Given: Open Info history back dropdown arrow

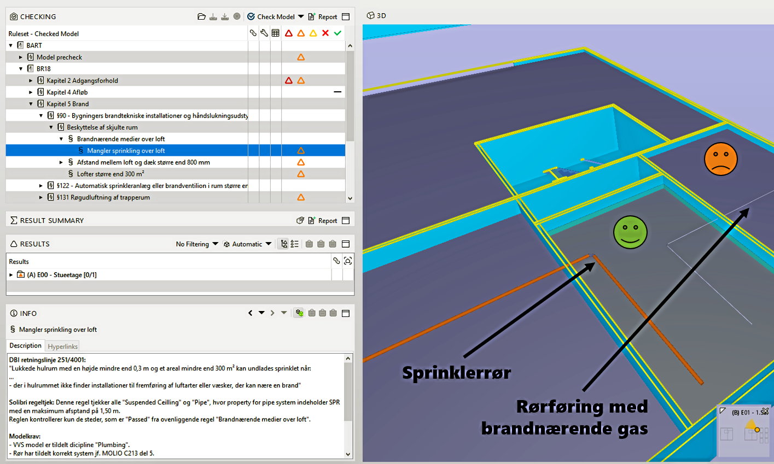Looking at the screenshot, I should pyautogui.click(x=261, y=313).
